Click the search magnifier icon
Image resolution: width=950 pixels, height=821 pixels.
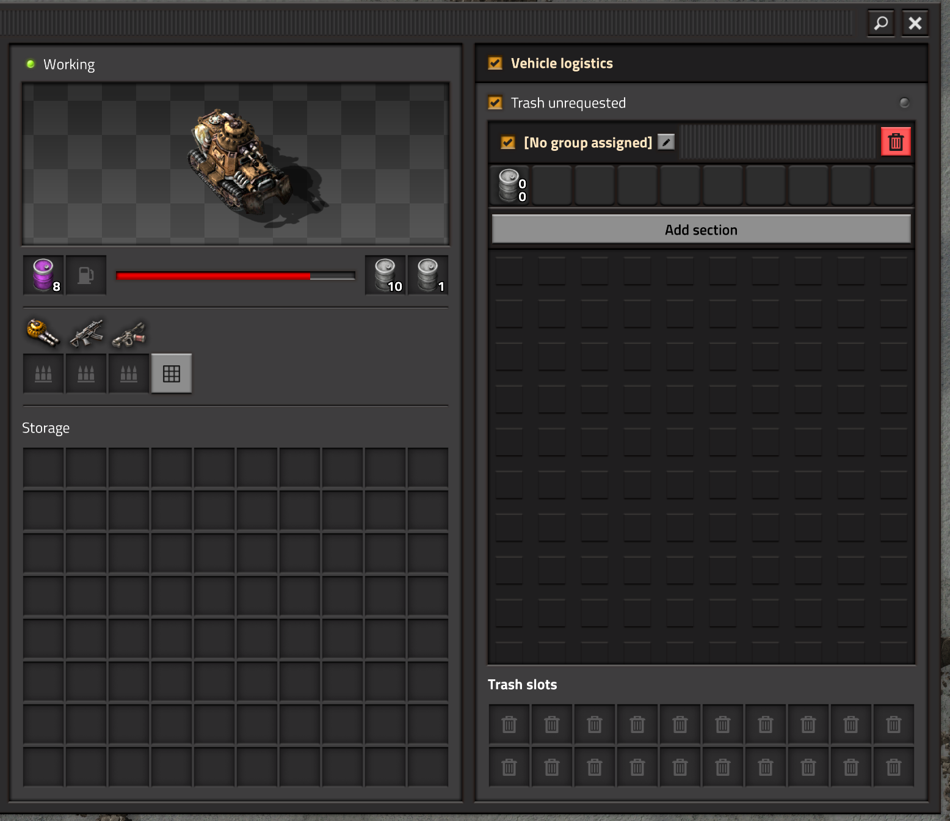(x=881, y=23)
